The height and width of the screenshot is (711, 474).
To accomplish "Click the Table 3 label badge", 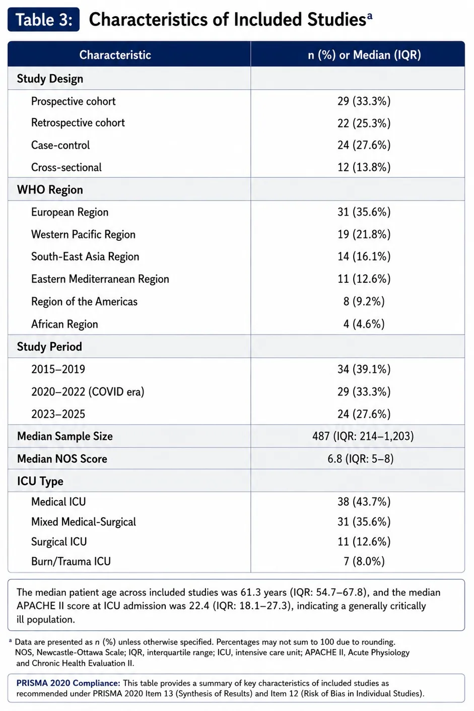I will [43, 20].
